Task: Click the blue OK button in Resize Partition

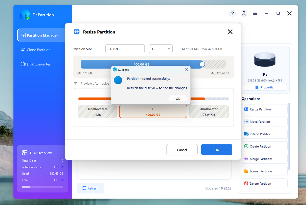Action: click(x=217, y=150)
